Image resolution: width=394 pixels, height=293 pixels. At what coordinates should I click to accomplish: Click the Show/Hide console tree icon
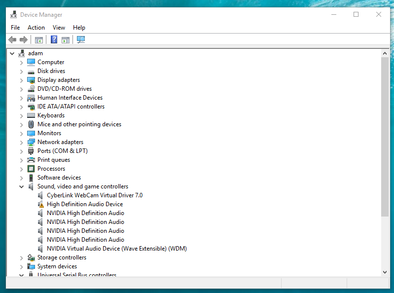pyautogui.click(x=38, y=39)
